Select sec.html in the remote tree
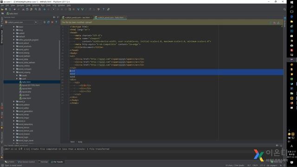The width and height of the screenshot is (297, 167). [x=26, y=95]
